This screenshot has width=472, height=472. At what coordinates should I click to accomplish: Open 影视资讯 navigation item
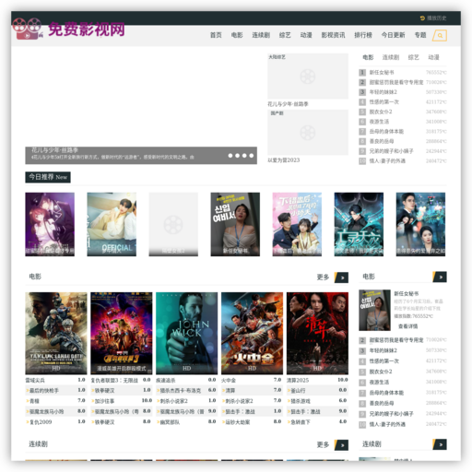[333, 35]
